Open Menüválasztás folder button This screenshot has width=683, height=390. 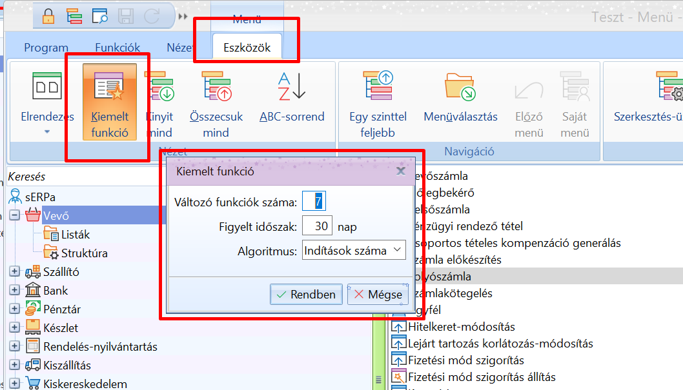coord(460,98)
